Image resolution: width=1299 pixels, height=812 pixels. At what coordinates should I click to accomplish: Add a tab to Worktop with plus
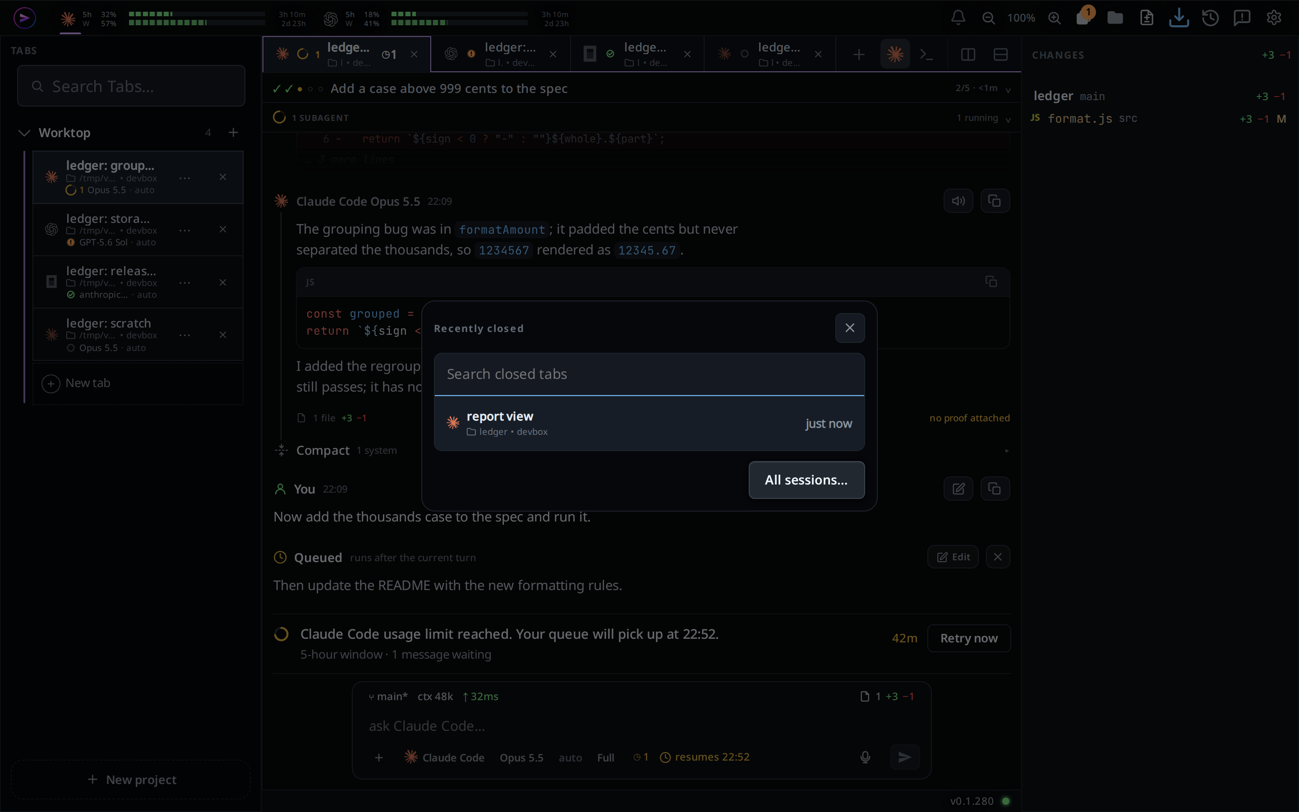(233, 132)
